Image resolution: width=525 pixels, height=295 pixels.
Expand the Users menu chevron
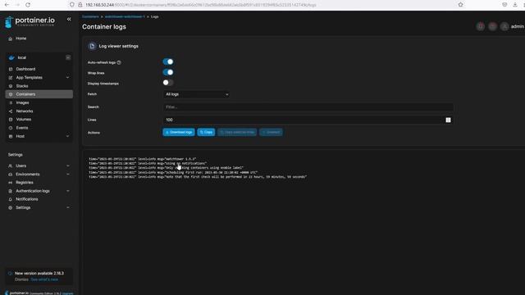pos(67,166)
